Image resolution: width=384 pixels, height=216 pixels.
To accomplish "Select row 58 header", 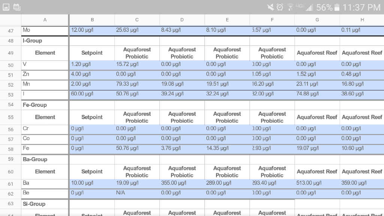I will tap(10, 149).
